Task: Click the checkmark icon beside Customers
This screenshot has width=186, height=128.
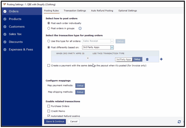Action: 5,27
